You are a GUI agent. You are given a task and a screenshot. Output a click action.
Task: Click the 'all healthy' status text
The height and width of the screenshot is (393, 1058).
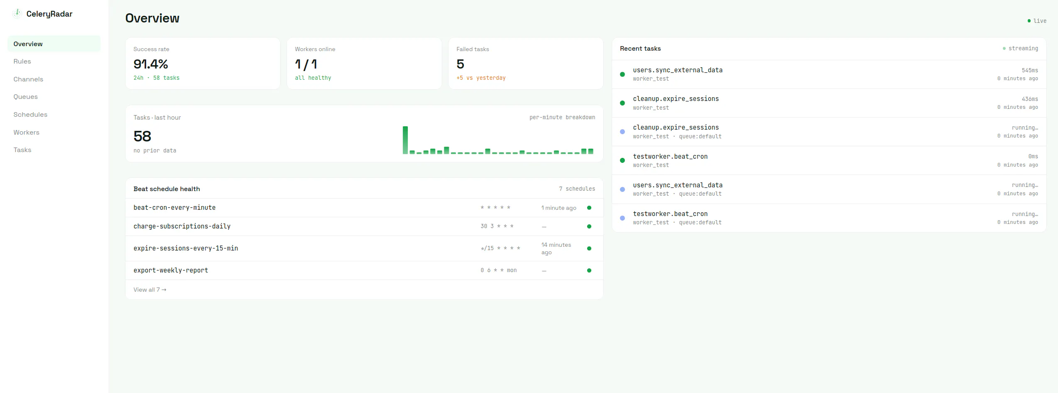click(x=313, y=78)
